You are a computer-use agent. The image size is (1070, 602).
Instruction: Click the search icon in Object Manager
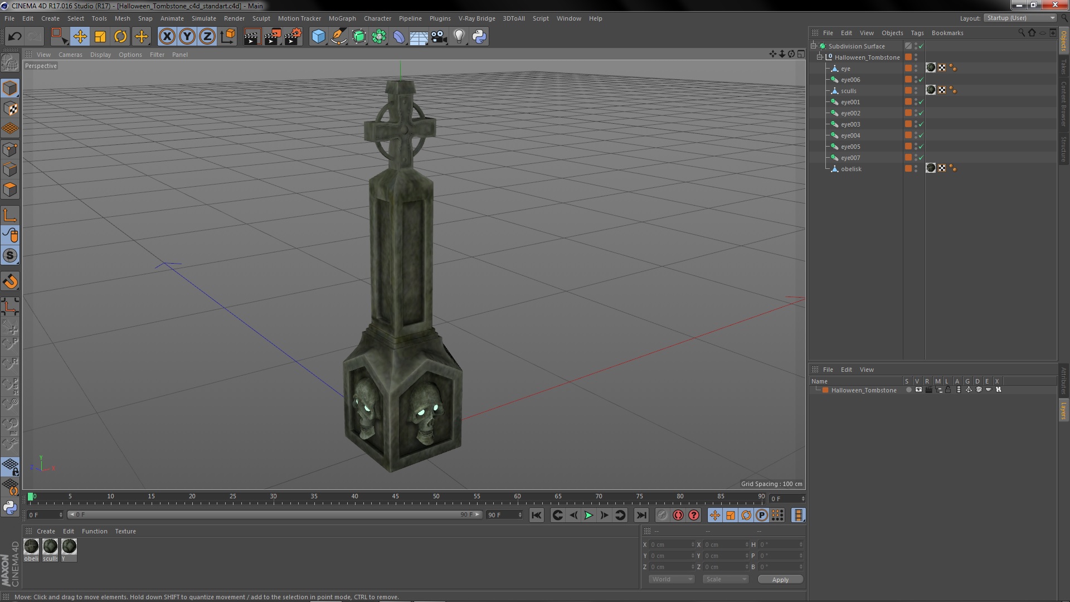pyautogui.click(x=1021, y=33)
